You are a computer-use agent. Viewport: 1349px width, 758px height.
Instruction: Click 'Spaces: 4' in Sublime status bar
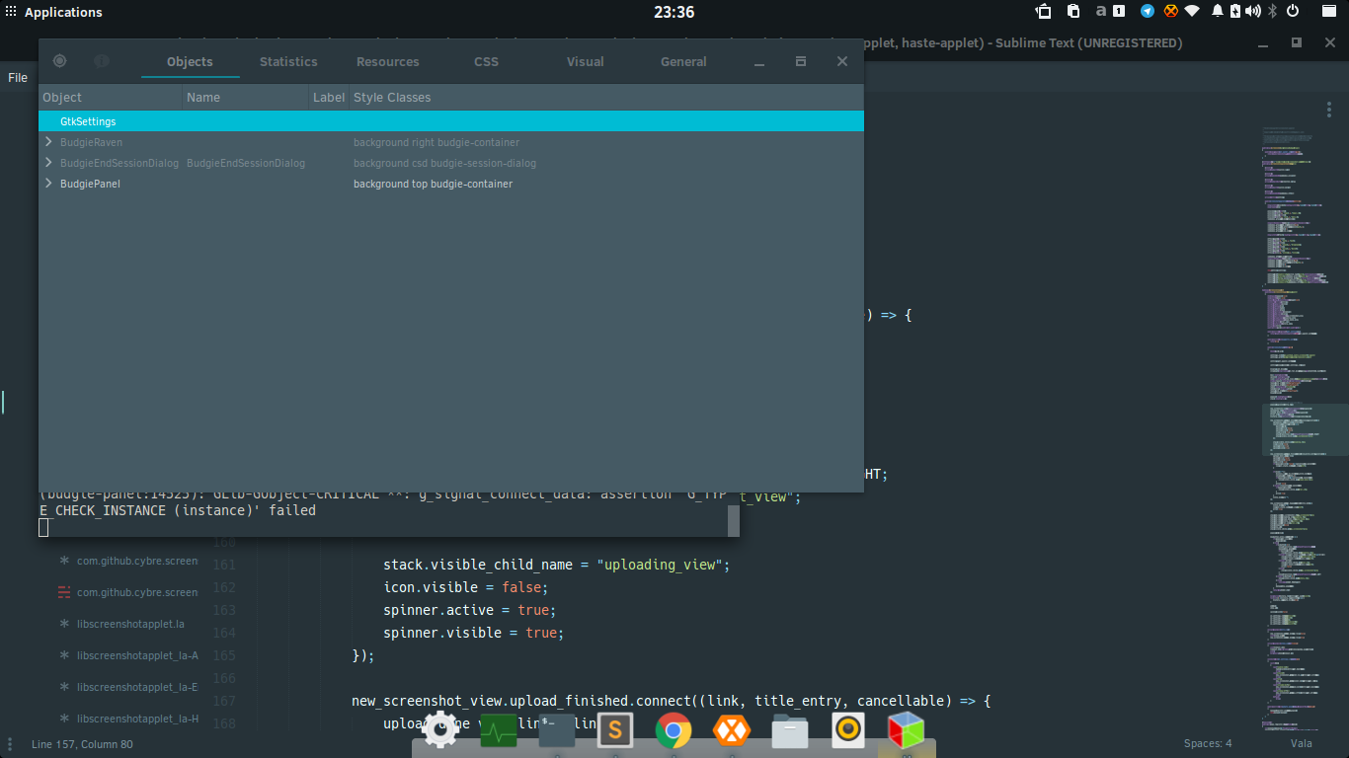coord(1208,744)
